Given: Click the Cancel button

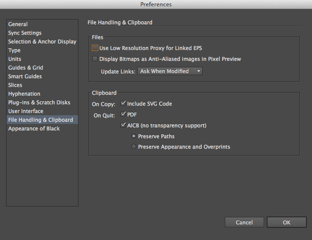Looking at the screenshot, I should 244,222.
